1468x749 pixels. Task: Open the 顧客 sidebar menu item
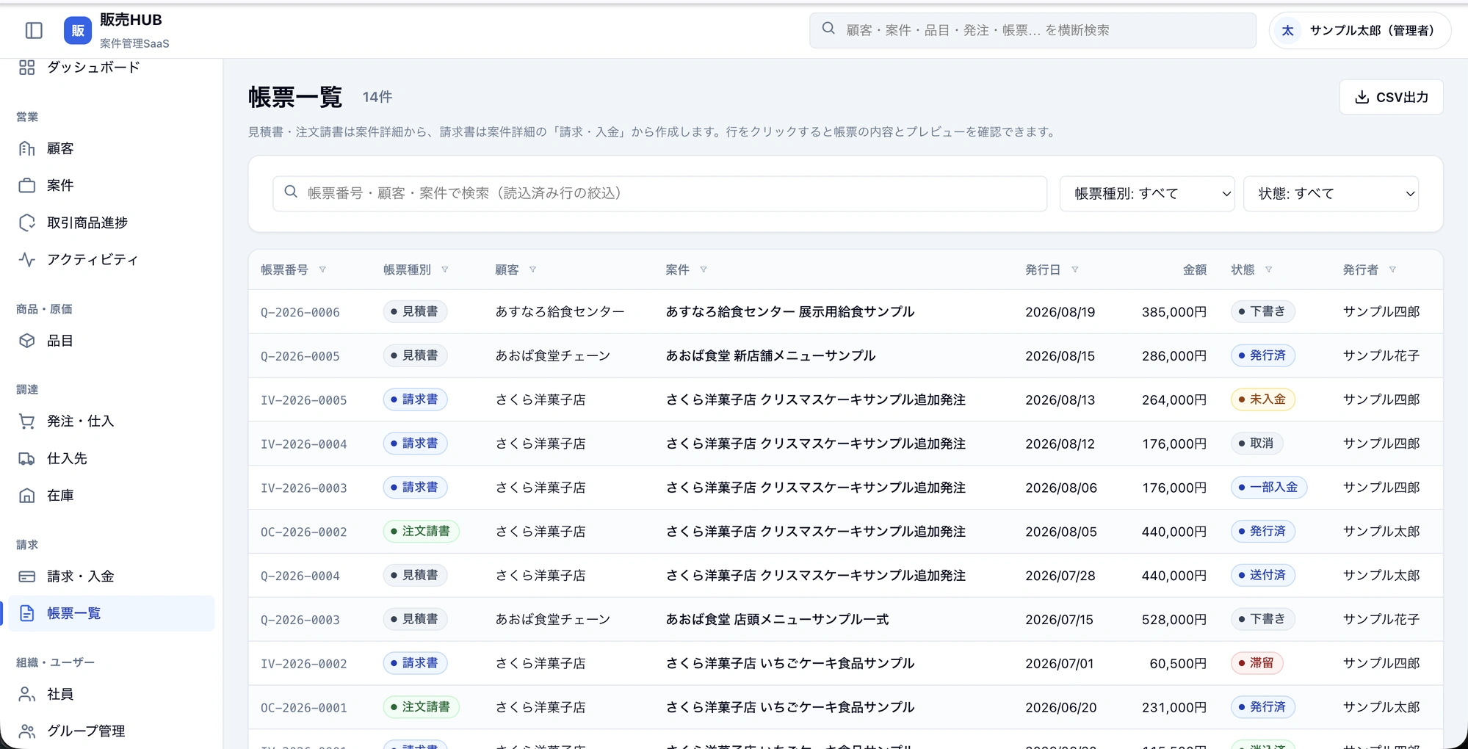[x=111, y=148]
